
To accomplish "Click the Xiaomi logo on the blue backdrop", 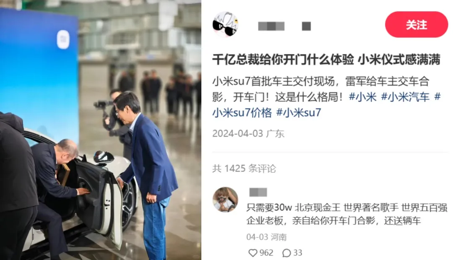I will 63,39.
